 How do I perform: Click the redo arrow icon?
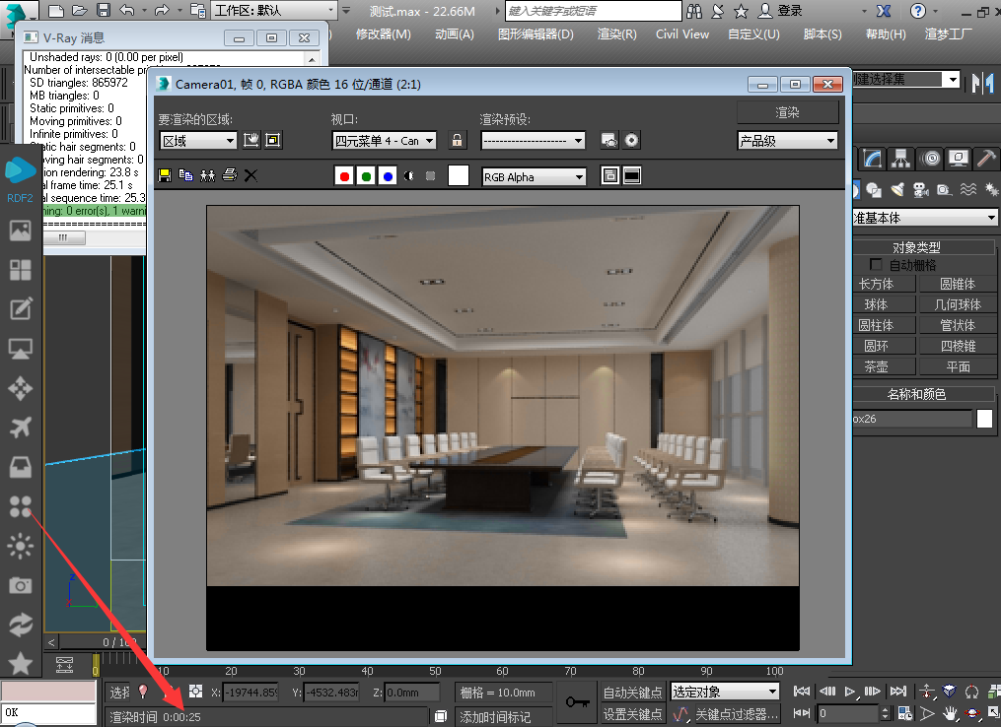pos(162,10)
